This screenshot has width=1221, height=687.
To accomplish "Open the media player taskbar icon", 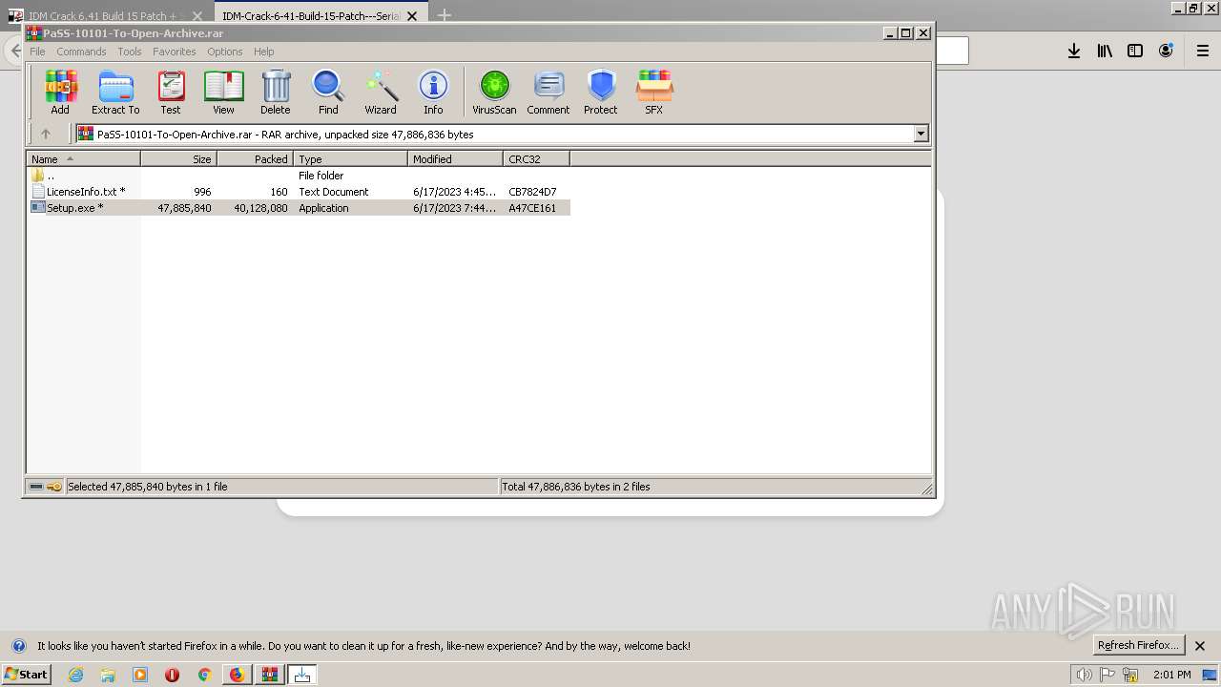I will click(140, 675).
